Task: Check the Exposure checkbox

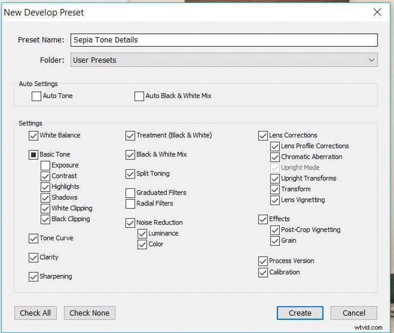Action: [x=46, y=165]
